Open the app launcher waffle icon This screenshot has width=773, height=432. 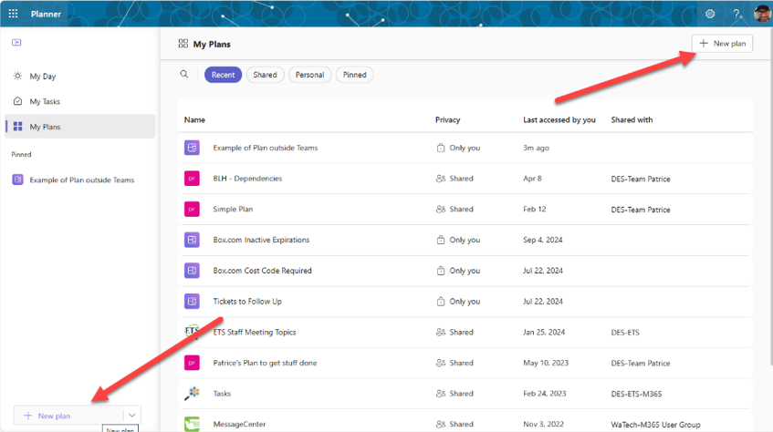pyautogui.click(x=14, y=14)
